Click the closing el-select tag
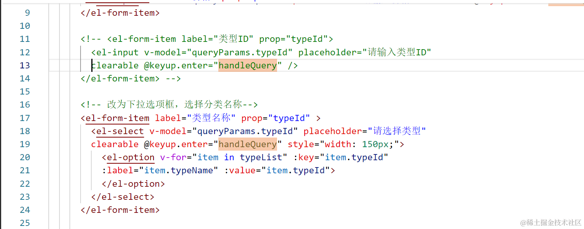584x229 pixels. click(x=123, y=197)
